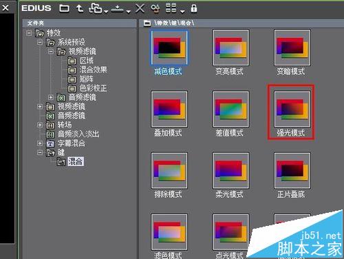Select the 音频淡入淡出 folder

tap(78, 134)
